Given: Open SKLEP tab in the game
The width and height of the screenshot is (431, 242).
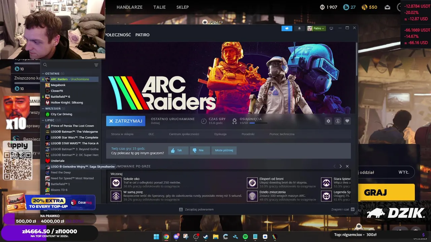Looking at the screenshot, I should (x=183, y=7).
